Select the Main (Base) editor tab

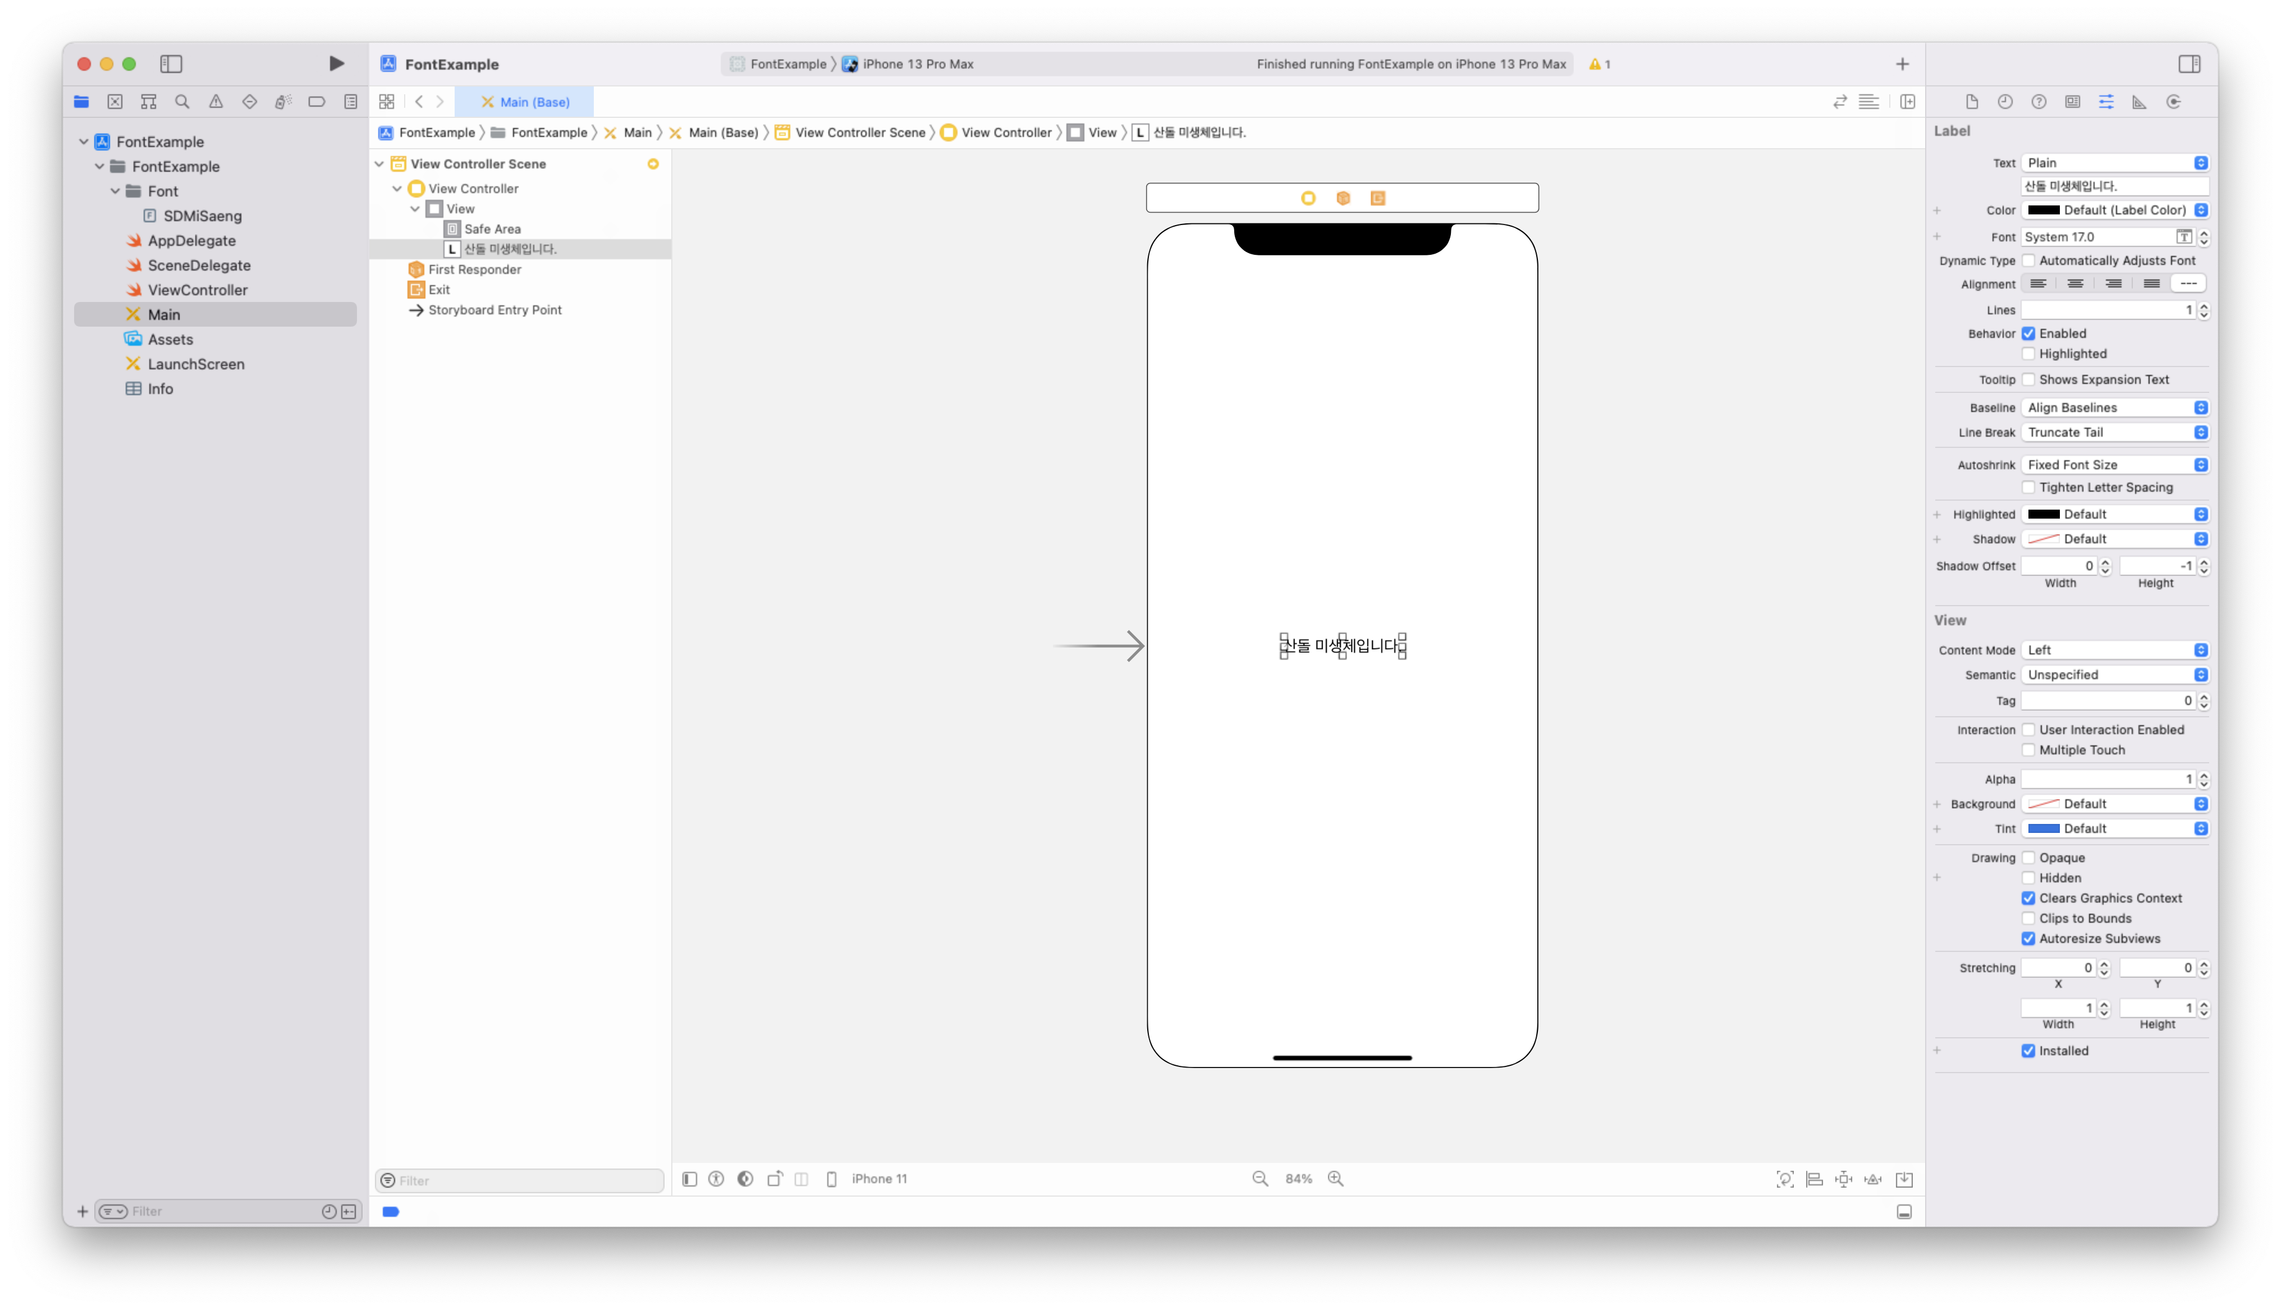[525, 102]
